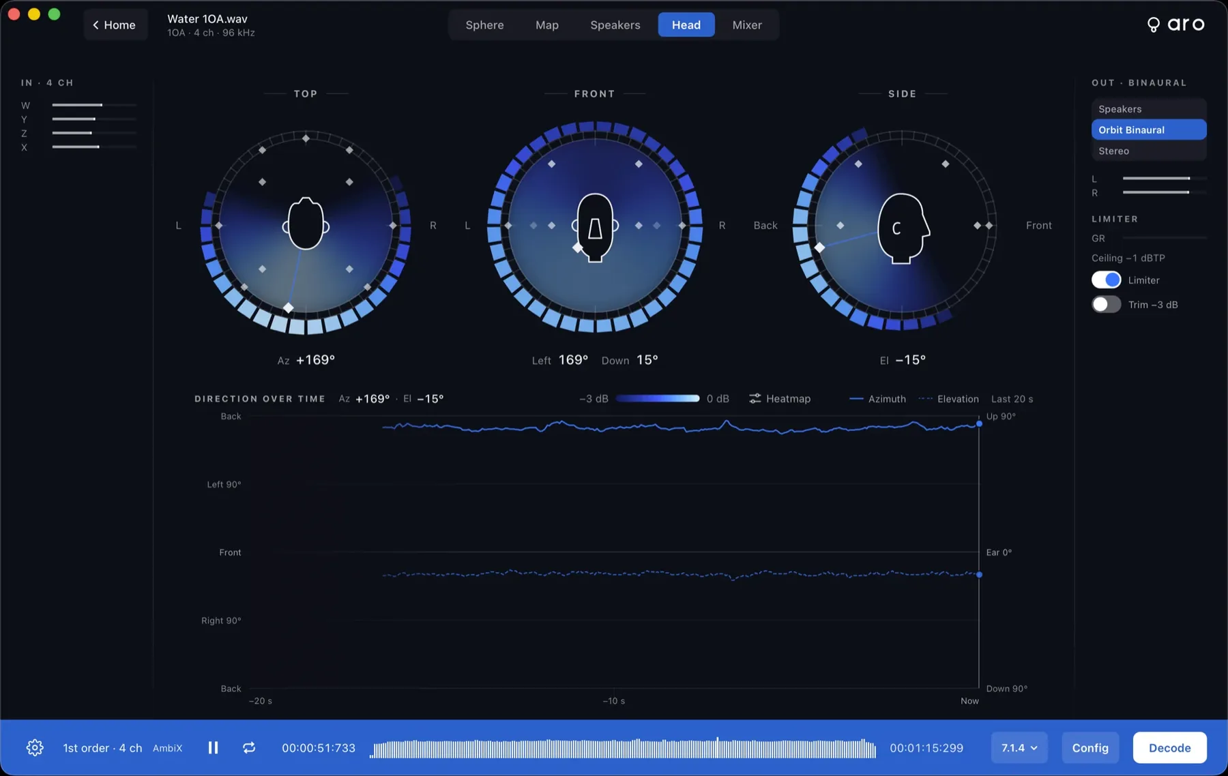This screenshot has height=776, width=1228.
Task: Click the 1st order · 4 ch label
Action: pos(102,748)
